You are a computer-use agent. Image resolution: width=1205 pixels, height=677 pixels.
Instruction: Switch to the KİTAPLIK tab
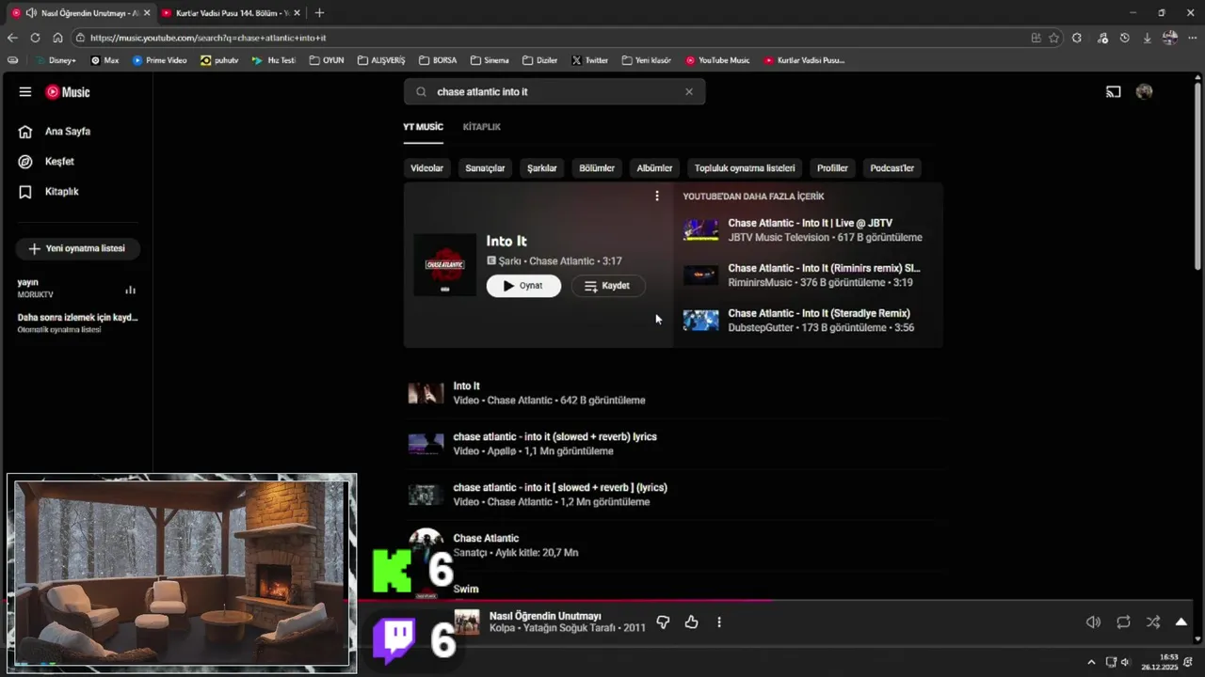(x=482, y=127)
